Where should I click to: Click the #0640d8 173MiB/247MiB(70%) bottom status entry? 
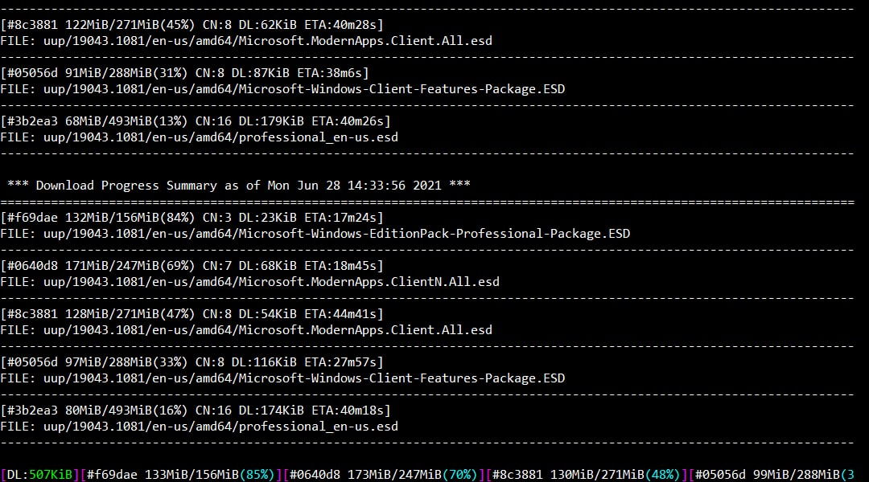(x=384, y=475)
